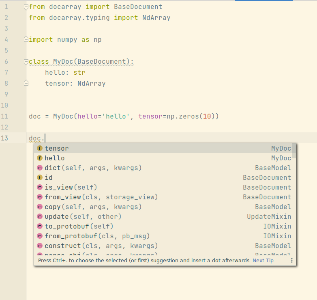Pick to_protobuf(self) suggestion
Screen dimensions: 317x300
(165, 226)
